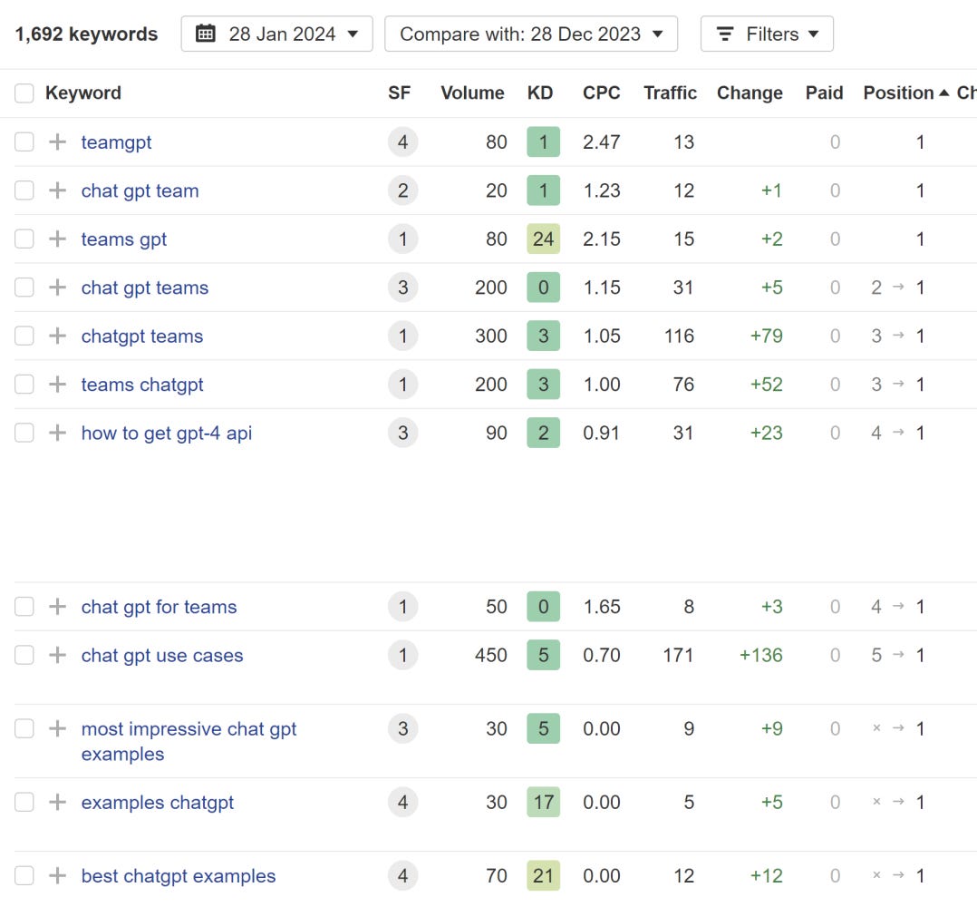Click traffic change +136 for chat gpt use cases
Screen dimensions: 977x907
tap(760, 655)
